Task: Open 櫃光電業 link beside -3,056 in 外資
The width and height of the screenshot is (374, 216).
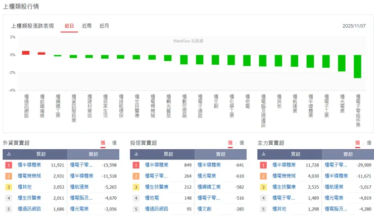Action: pos(79,209)
